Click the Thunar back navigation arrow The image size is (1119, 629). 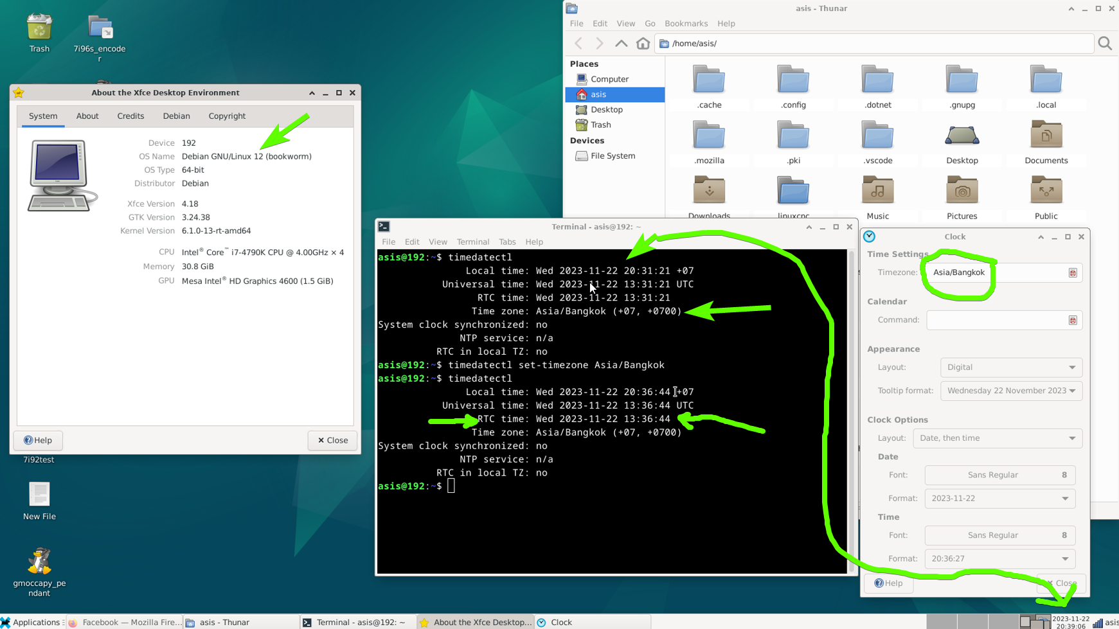coord(578,43)
